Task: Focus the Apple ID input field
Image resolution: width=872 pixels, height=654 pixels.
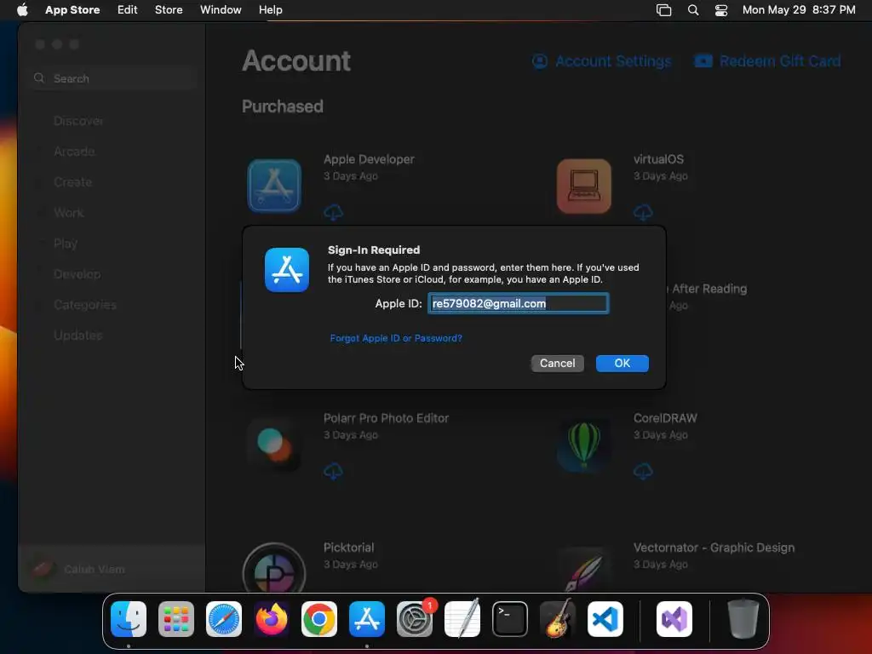Action: coord(518,303)
